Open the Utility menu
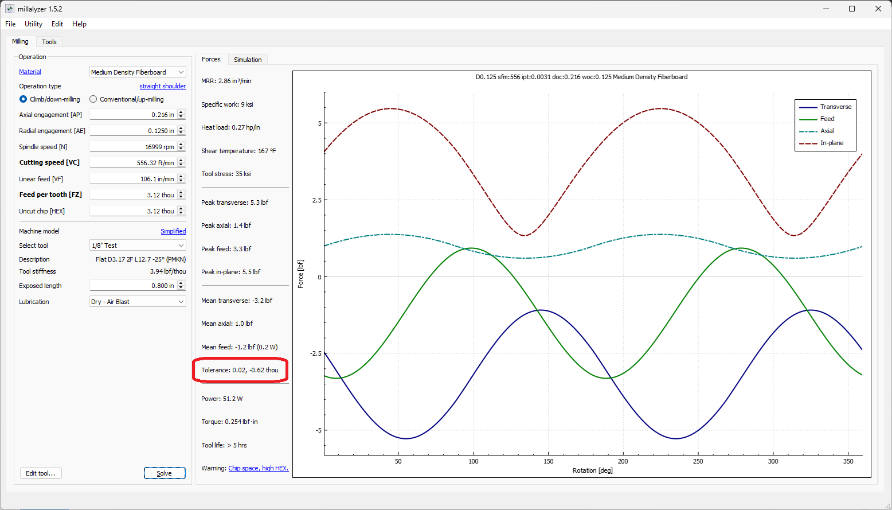 pyautogui.click(x=33, y=24)
